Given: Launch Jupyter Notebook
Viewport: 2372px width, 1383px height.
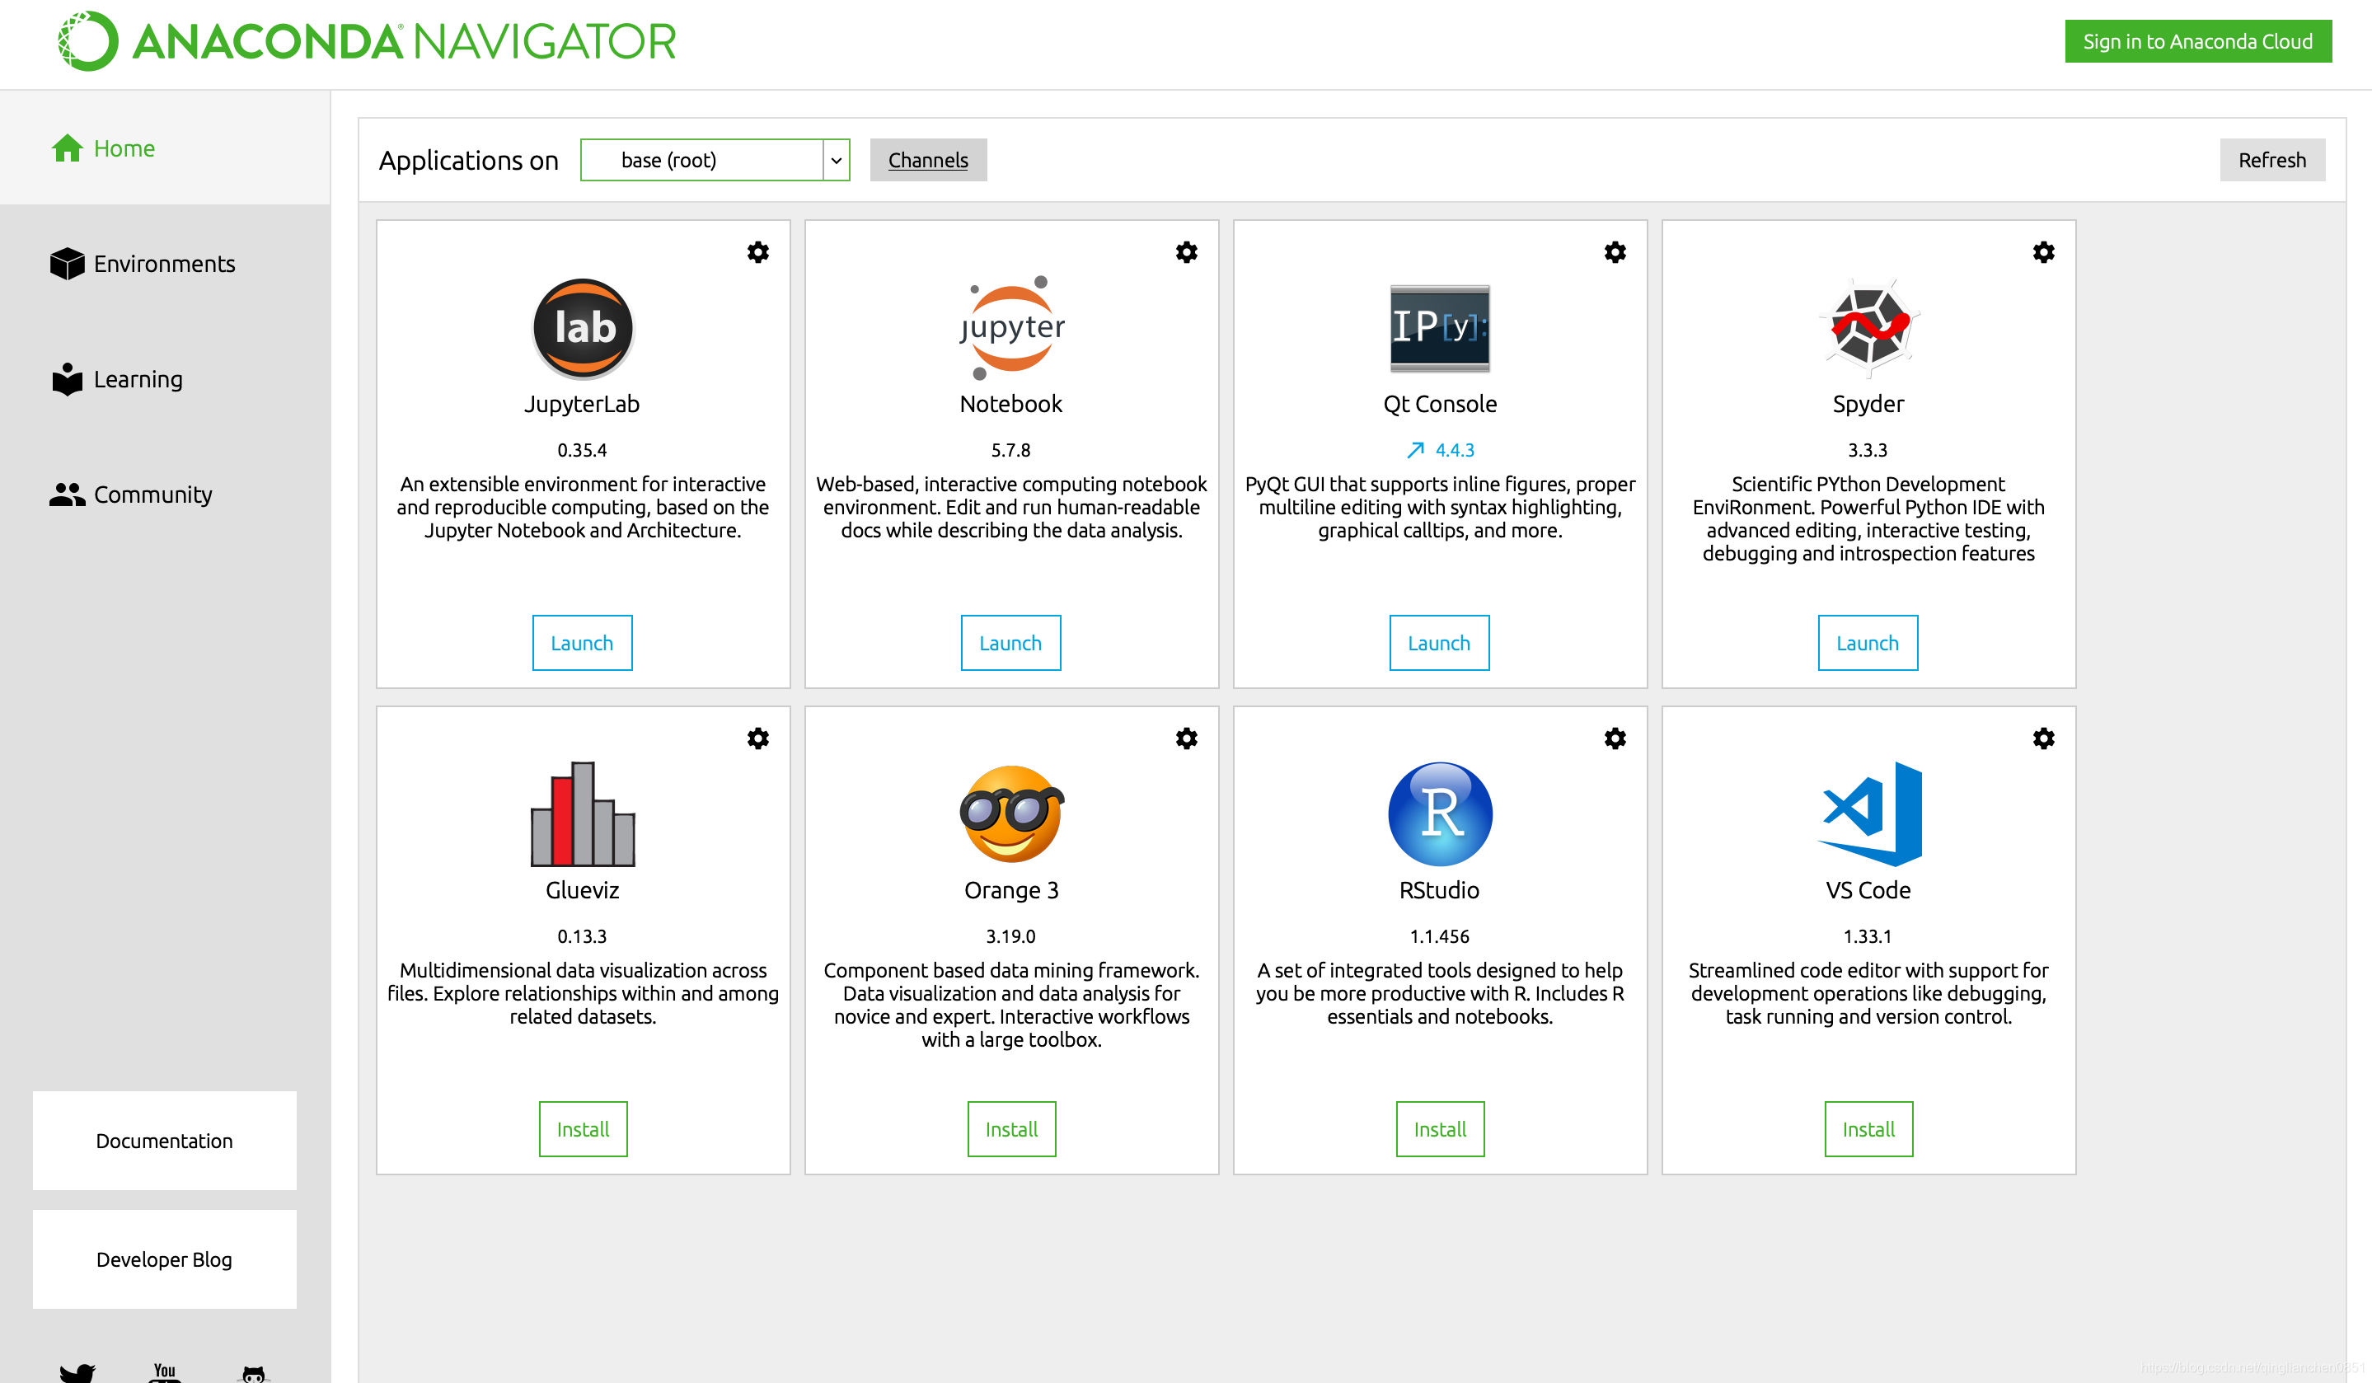Looking at the screenshot, I should (x=1011, y=643).
